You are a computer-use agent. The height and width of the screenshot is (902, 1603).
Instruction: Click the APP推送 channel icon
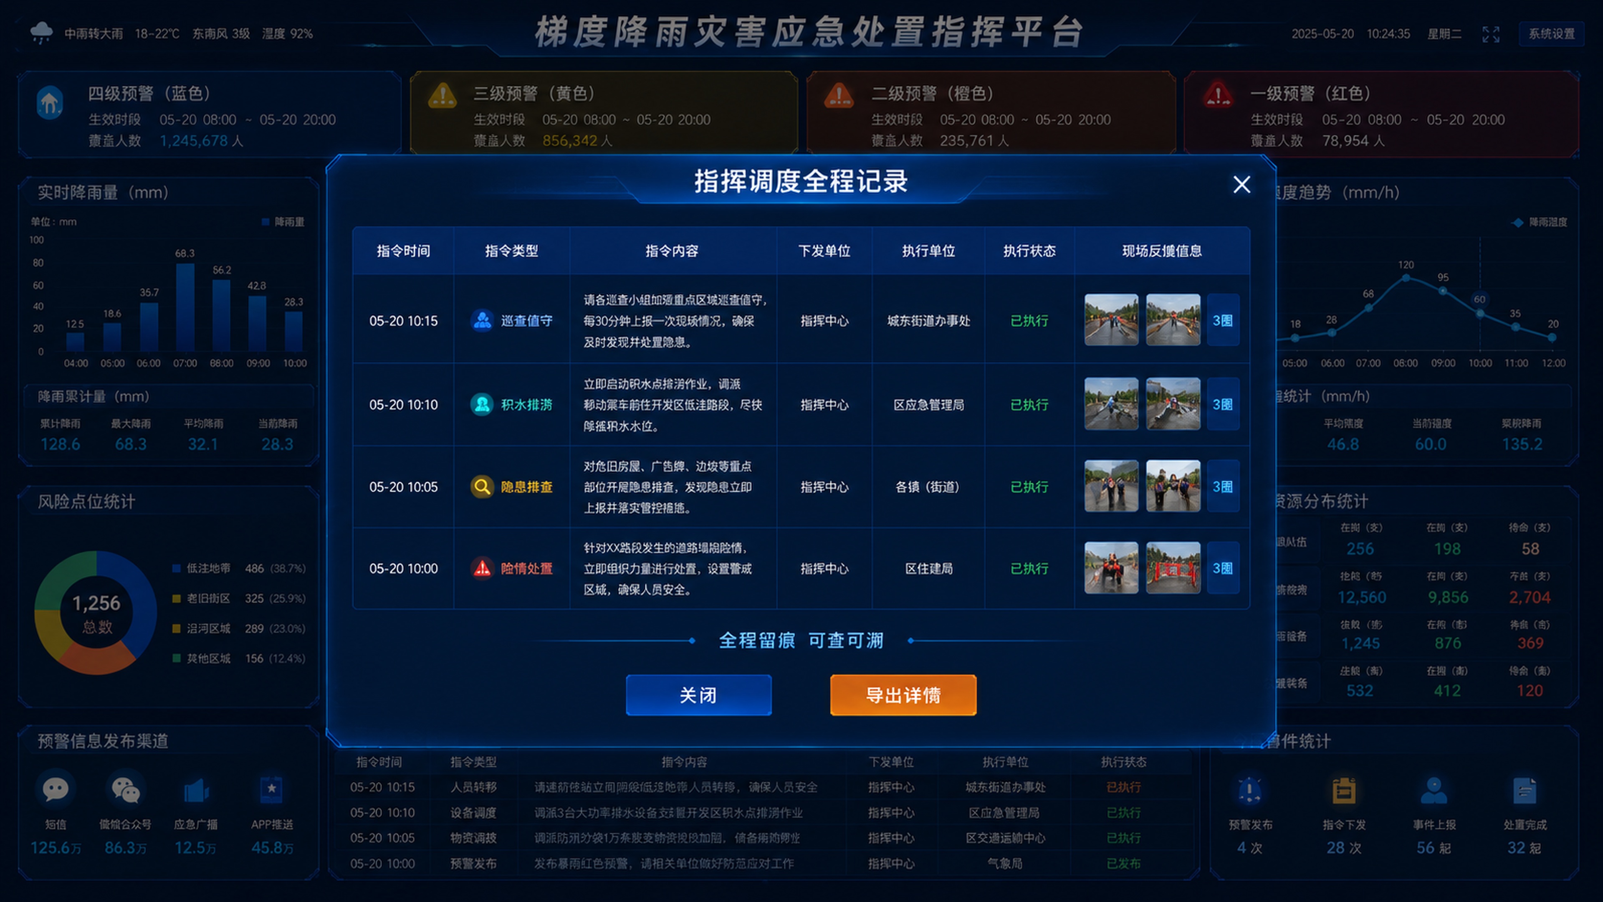tap(271, 791)
